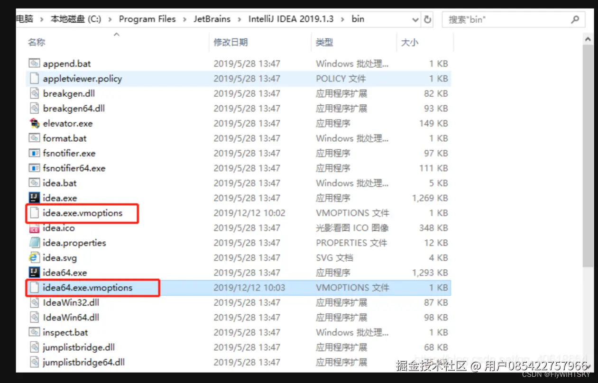Screen dimensions: 598x383
Task: Click the IdeaWin32.dll file icon
Action: tap(34, 302)
